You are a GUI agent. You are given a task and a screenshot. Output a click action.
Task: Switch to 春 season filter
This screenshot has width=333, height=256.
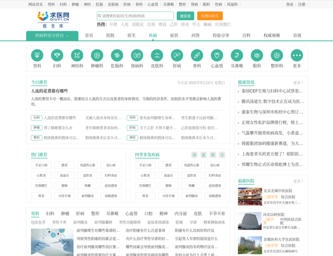pos(195,155)
